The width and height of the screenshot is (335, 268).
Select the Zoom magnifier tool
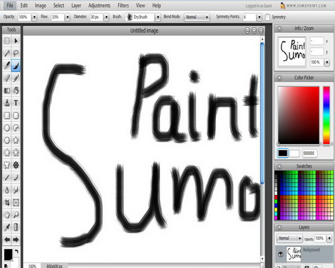16,215
